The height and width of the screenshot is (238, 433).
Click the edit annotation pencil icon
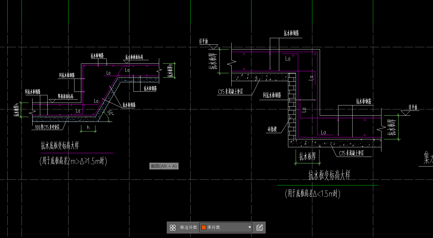(x=260, y=228)
